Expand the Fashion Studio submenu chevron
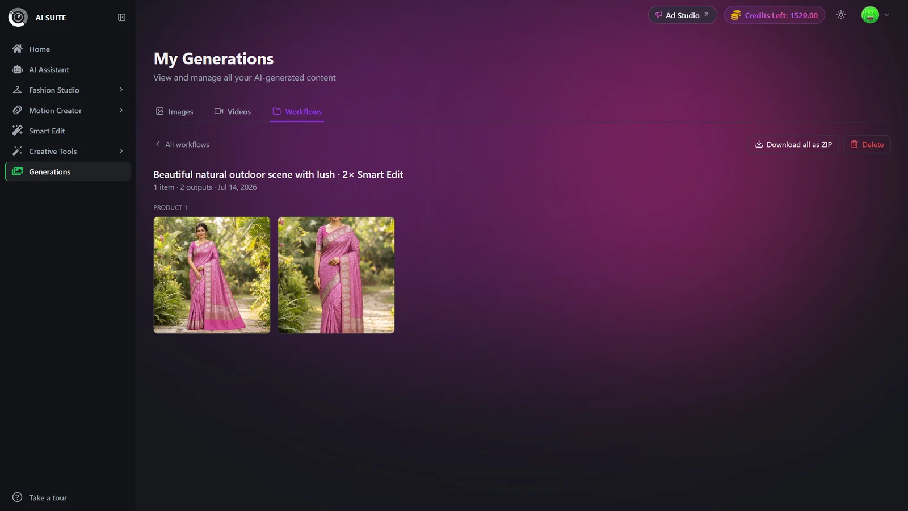908x511 pixels. point(121,90)
